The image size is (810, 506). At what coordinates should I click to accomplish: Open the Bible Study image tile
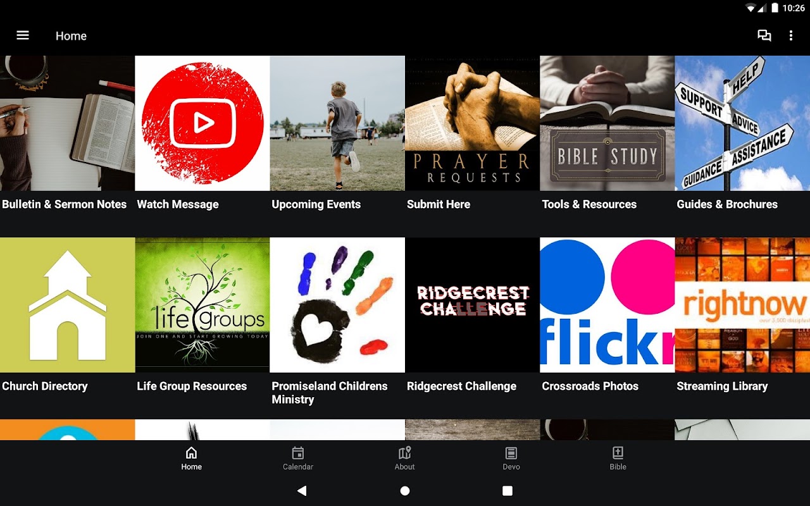point(607,123)
